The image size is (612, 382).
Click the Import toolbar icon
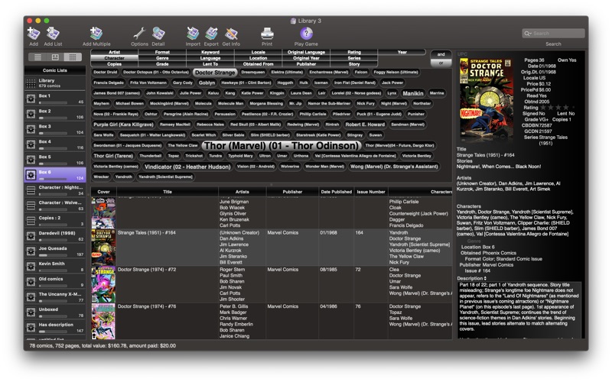point(193,34)
